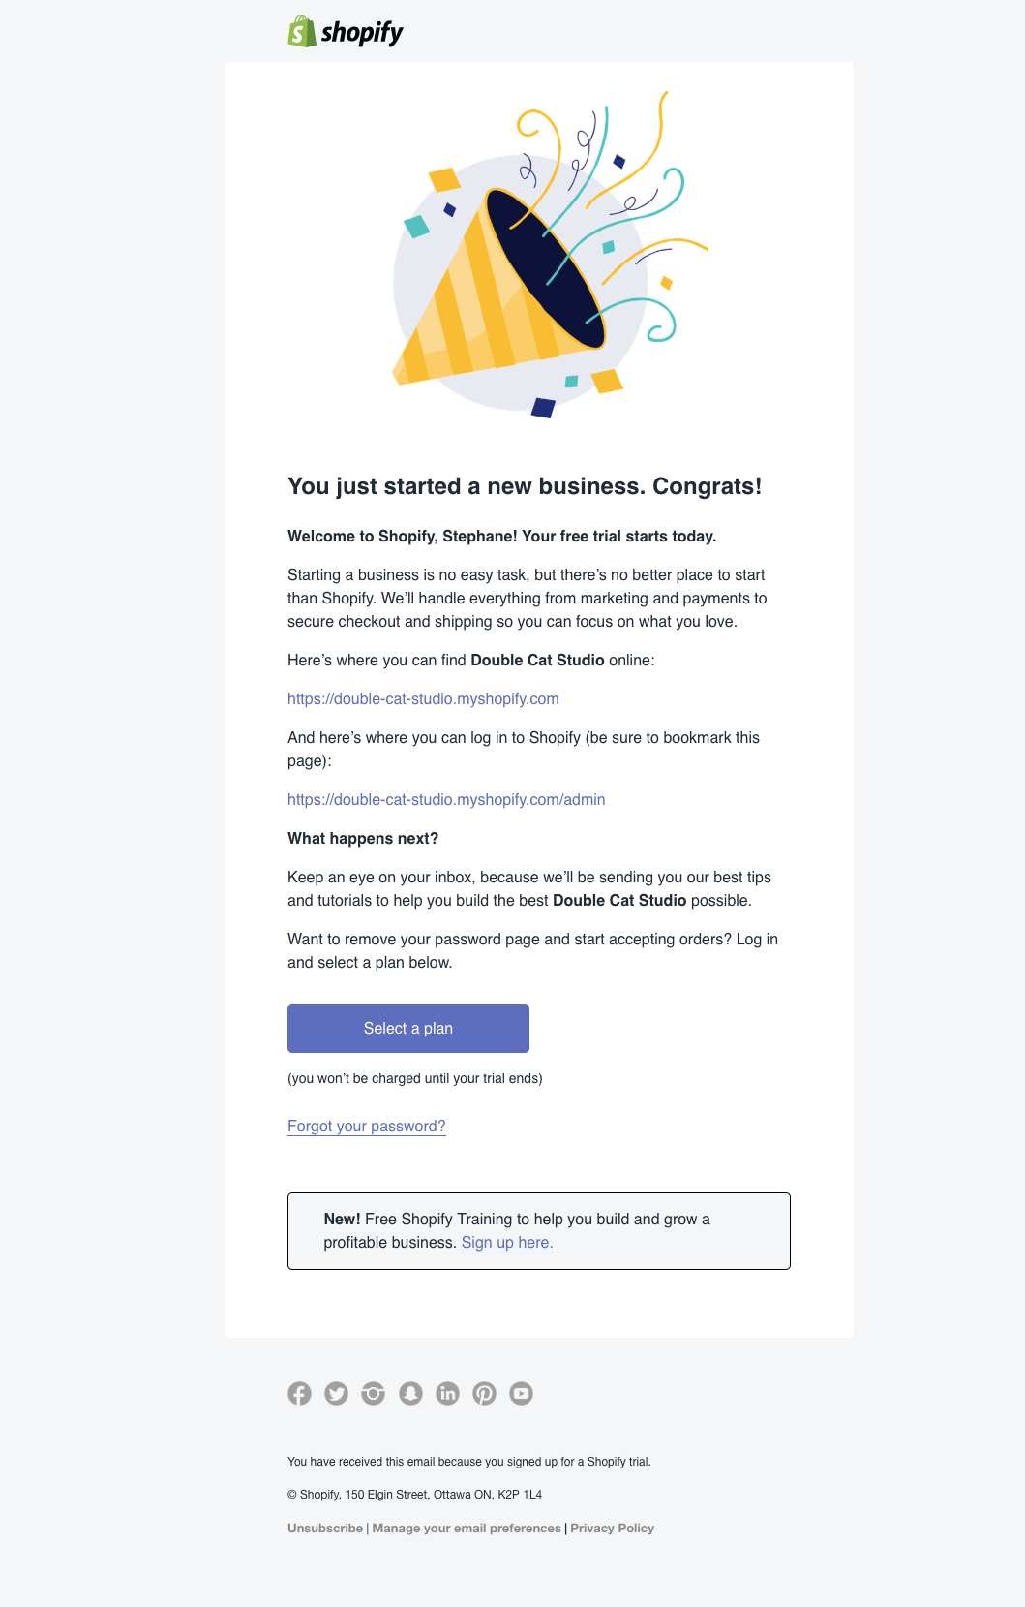
Task: Click the LinkedIn icon in footer
Action: tap(447, 1393)
